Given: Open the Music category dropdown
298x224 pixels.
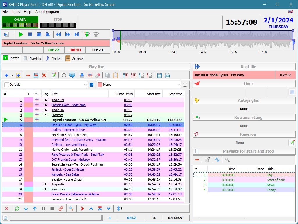Looking at the screenshot, I should pos(179,85).
